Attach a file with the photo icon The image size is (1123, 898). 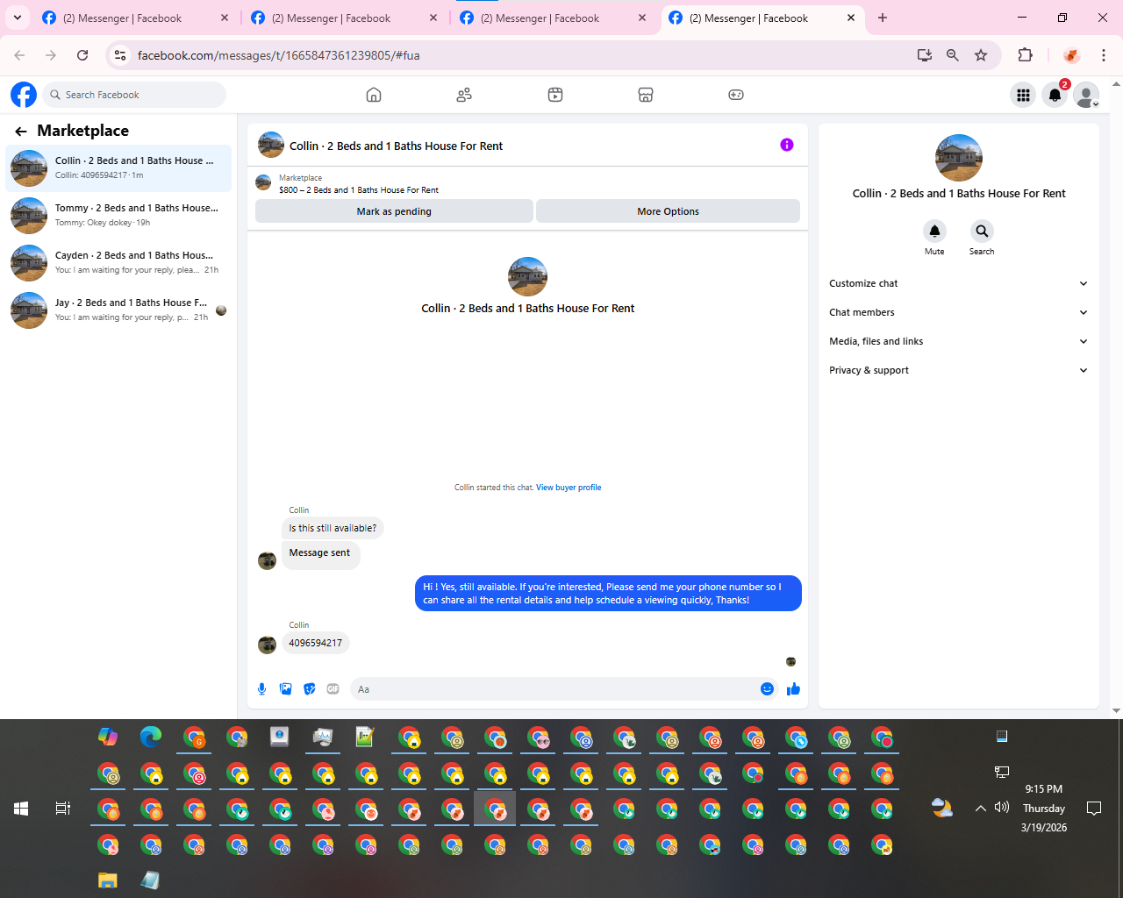coord(285,689)
